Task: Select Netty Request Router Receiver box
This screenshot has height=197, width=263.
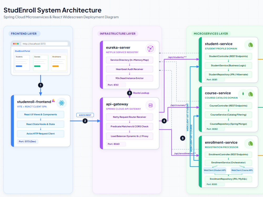Action: click(x=129, y=117)
